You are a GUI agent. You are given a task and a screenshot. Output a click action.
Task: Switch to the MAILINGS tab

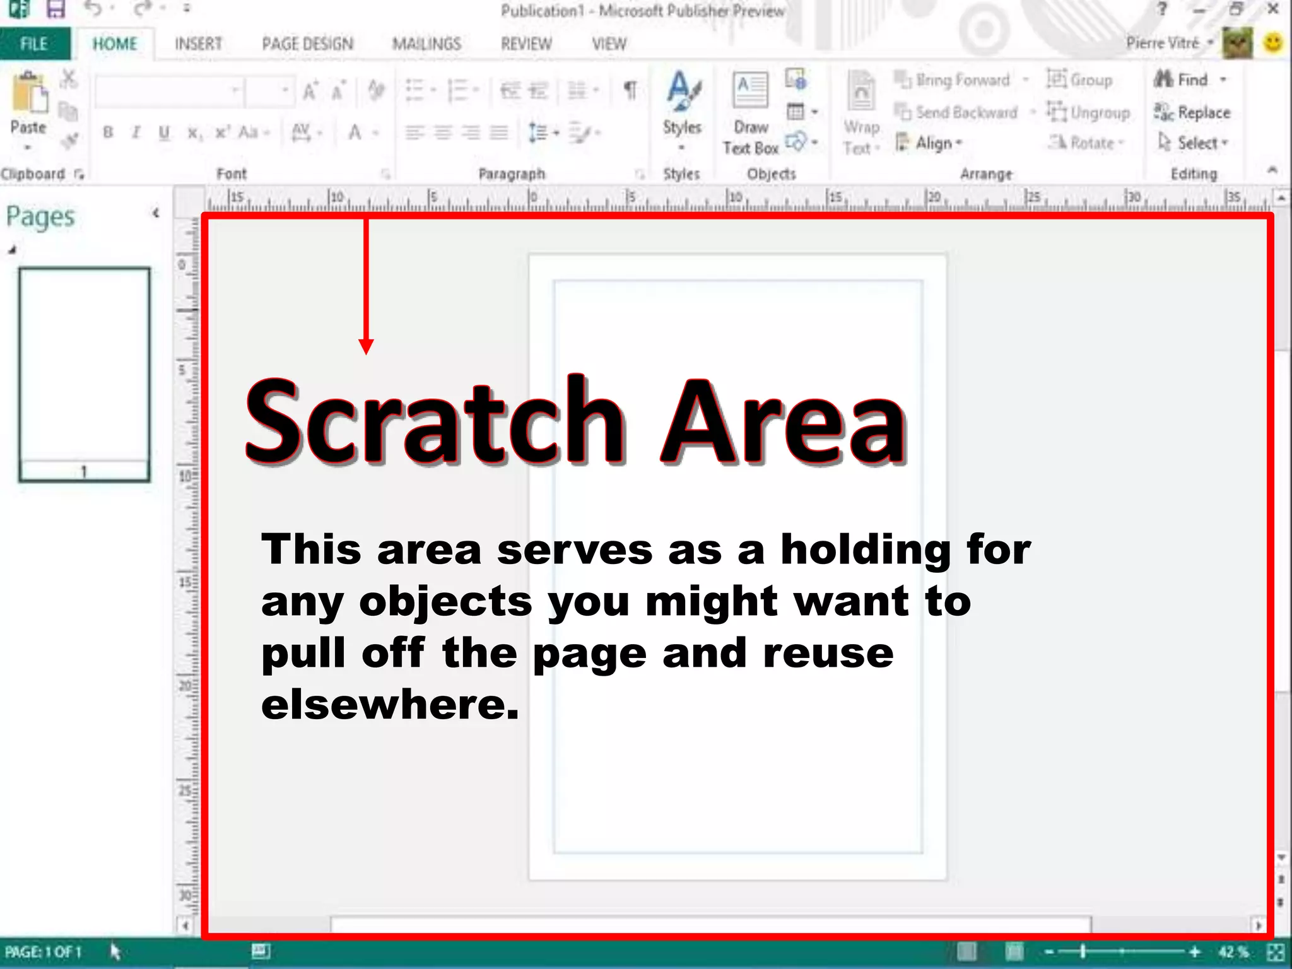[x=427, y=44]
